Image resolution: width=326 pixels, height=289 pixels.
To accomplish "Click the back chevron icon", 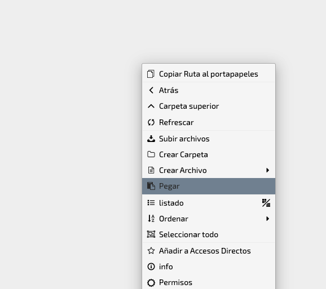I will [151, 90].
